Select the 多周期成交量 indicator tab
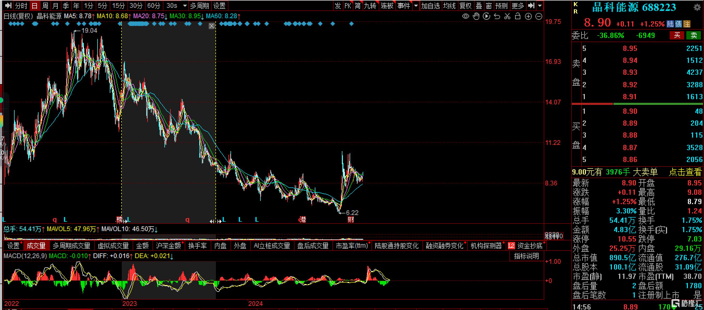 72,246
